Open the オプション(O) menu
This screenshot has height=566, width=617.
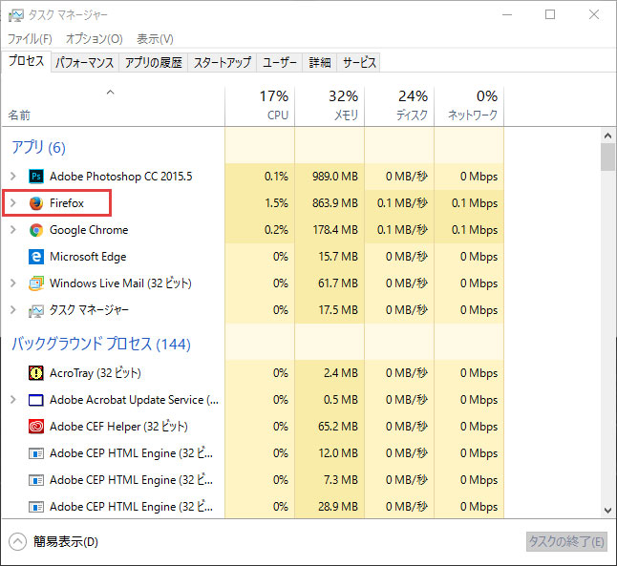tap(95, 39)
